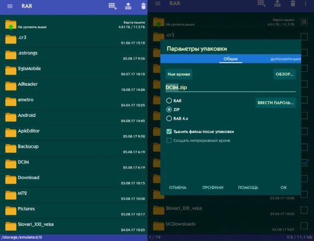Screen dimensions: 314x241
Task: Click ОТМЕНА to cancel packing
Action: 177,188
